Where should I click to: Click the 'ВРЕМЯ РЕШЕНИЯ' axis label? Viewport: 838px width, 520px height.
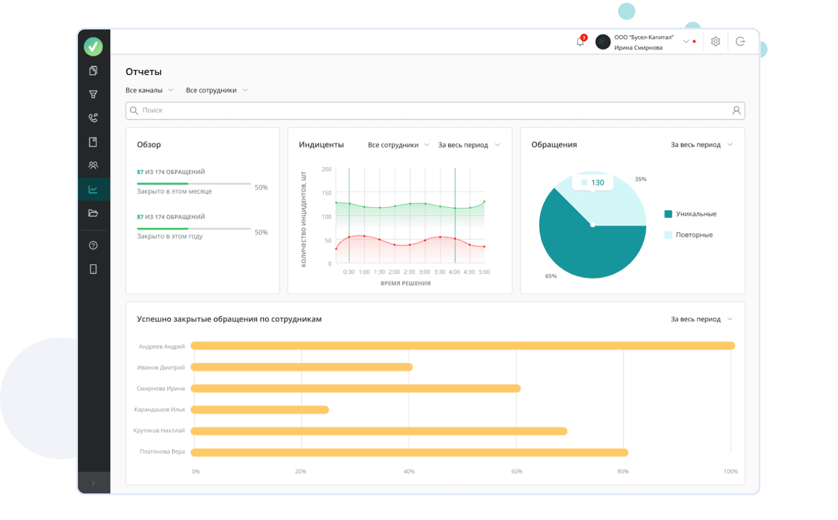pos(406,283)
